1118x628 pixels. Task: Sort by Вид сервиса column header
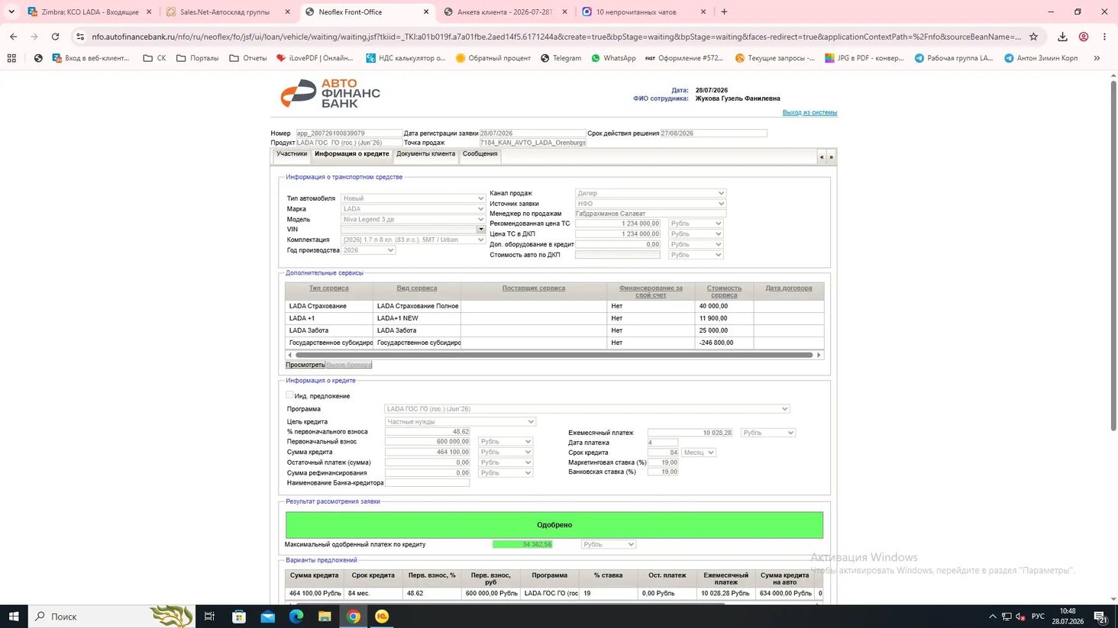417,288
